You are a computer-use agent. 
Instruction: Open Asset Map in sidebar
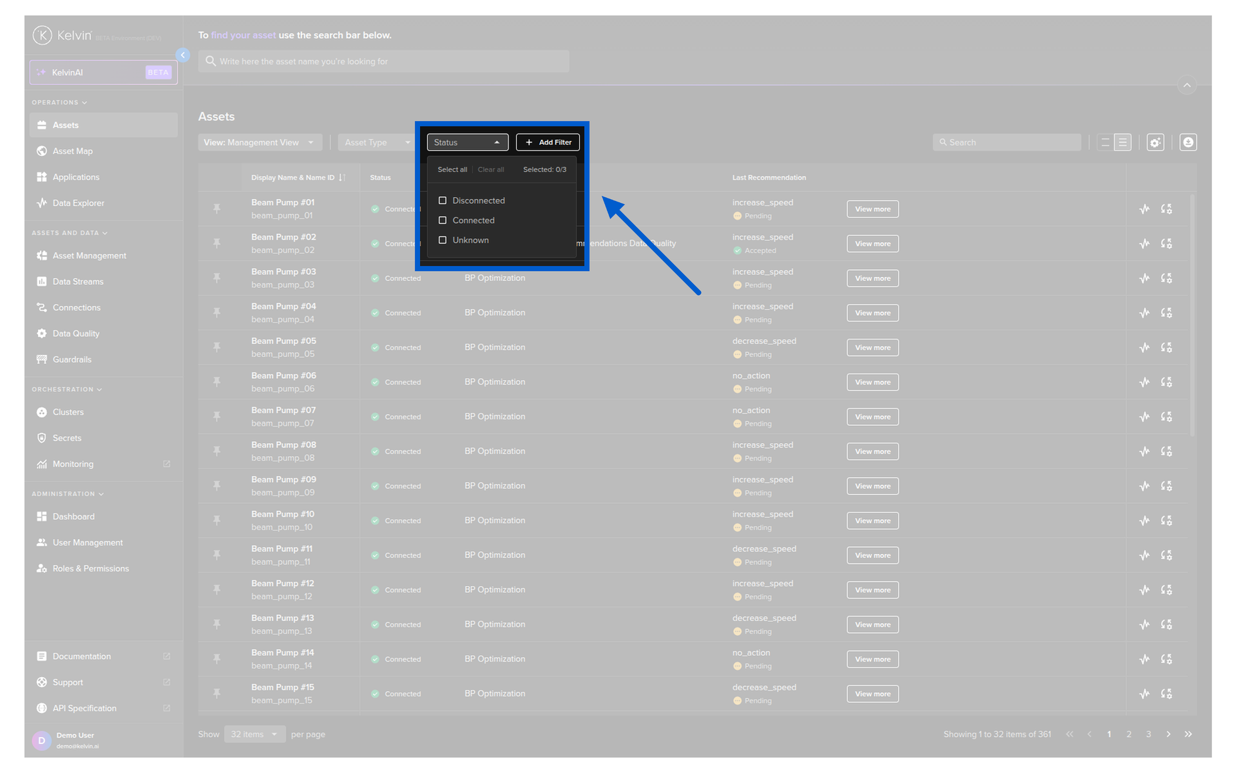(72, 151)
